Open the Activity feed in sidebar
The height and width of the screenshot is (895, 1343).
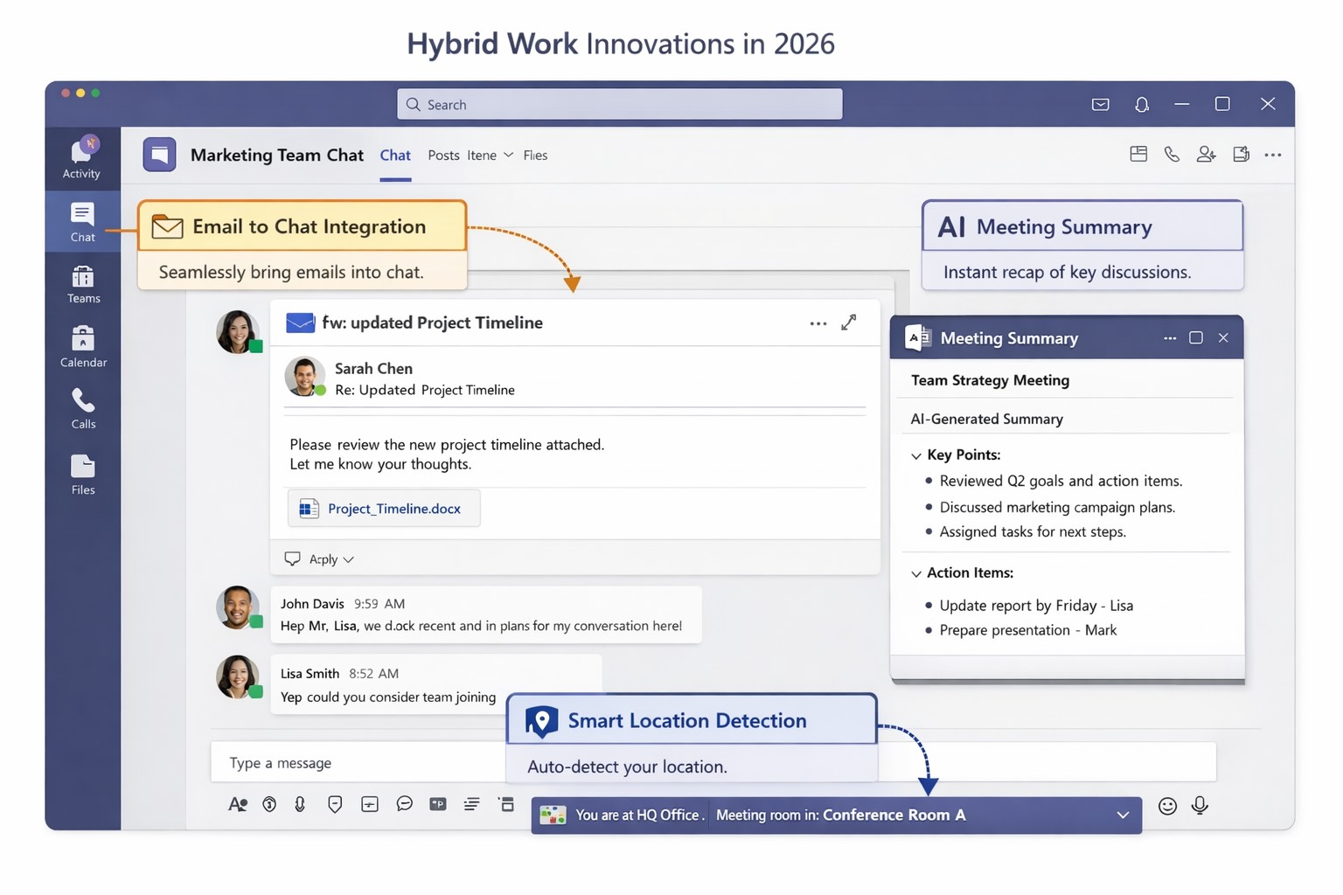(81, 157)
